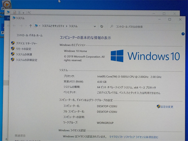This screenshot has height=141, width=188.
Task: Click the up arrow navigation button
Action: 31,26
